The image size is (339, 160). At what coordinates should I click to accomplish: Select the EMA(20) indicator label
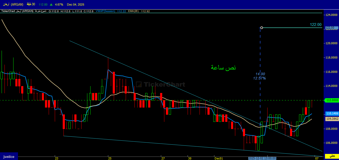(133, 11)
